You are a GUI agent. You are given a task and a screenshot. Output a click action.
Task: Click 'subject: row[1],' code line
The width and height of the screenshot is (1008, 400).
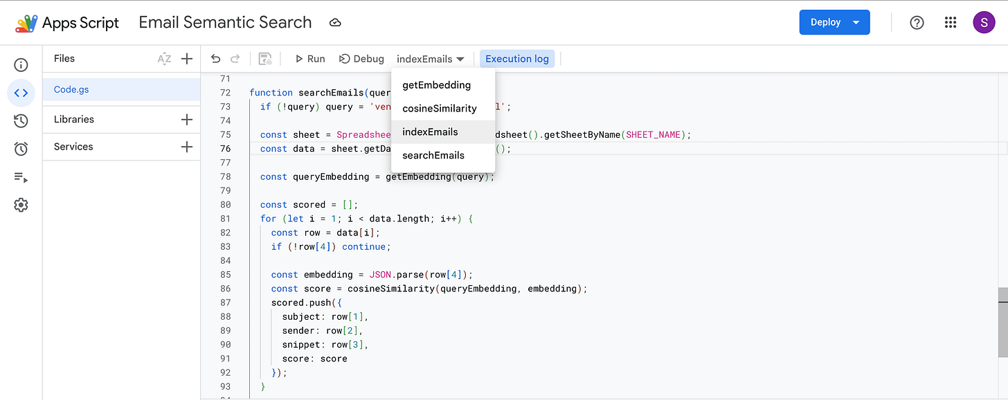tap(325, 316)
